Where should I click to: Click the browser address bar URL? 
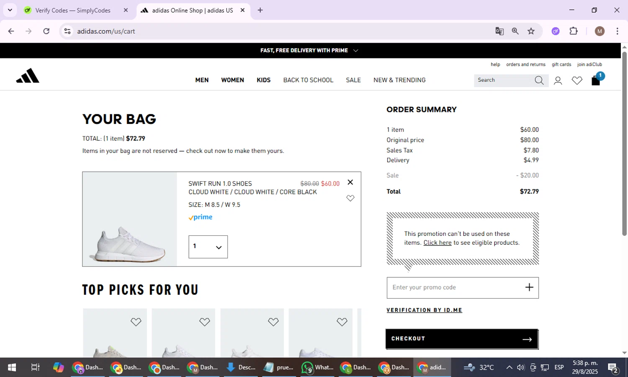106,31
